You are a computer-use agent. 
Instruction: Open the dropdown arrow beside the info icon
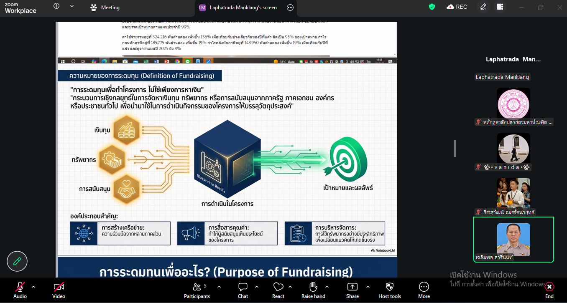click(72, 6)
